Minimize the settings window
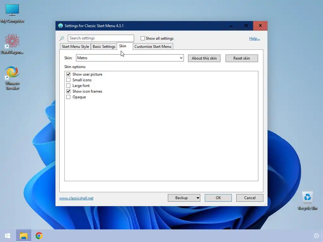The image size is (323, 242). (x=231, y=26)
